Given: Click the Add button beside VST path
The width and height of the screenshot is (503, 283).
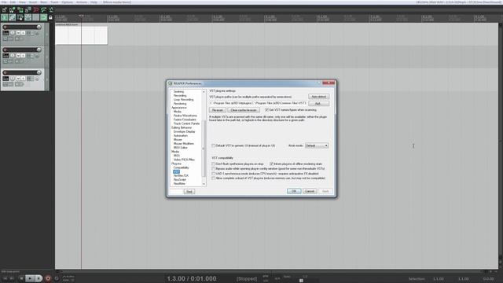Looking at the screenshot, I should [x=319, y=103].
